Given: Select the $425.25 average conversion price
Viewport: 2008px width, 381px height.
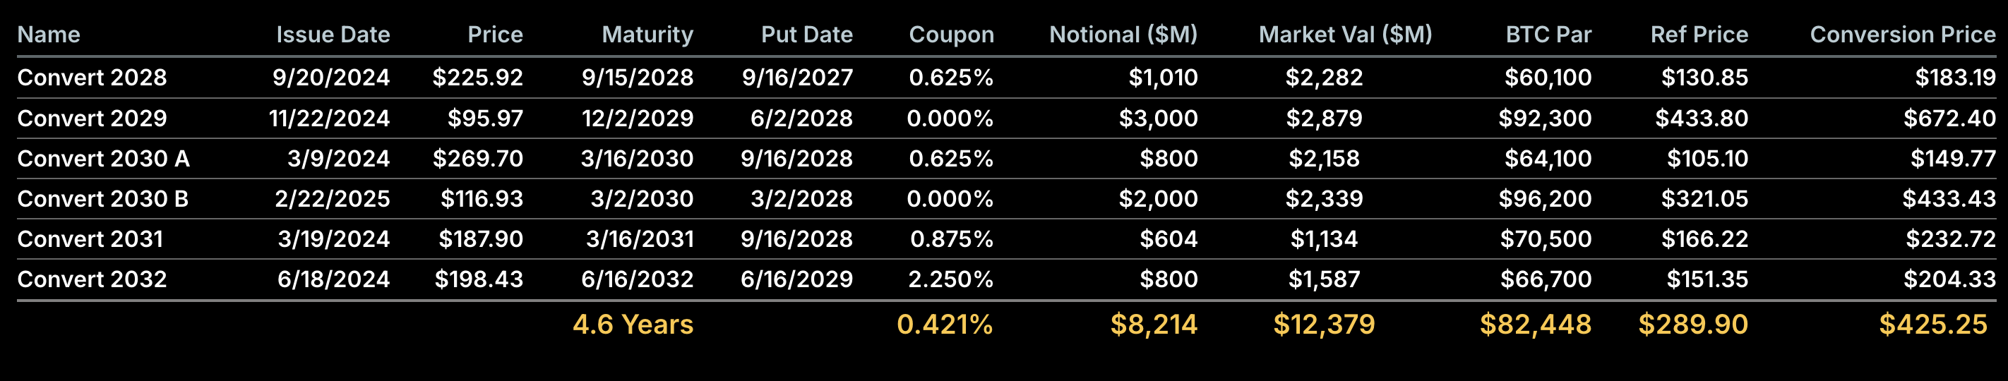Looking at the screenshot, I should pos(1933,324).
